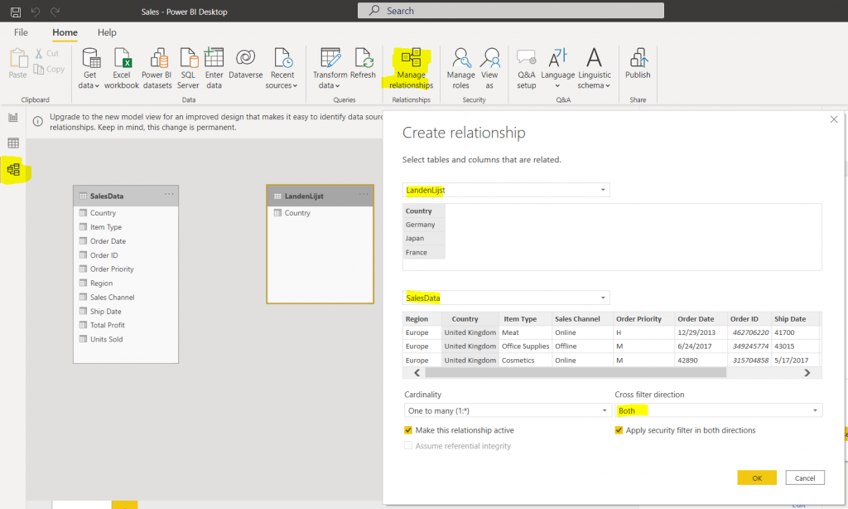This screenshot has height=509, width=848.
Task: Select the Home ribbon tab
Action: click(x=65, y=32)
